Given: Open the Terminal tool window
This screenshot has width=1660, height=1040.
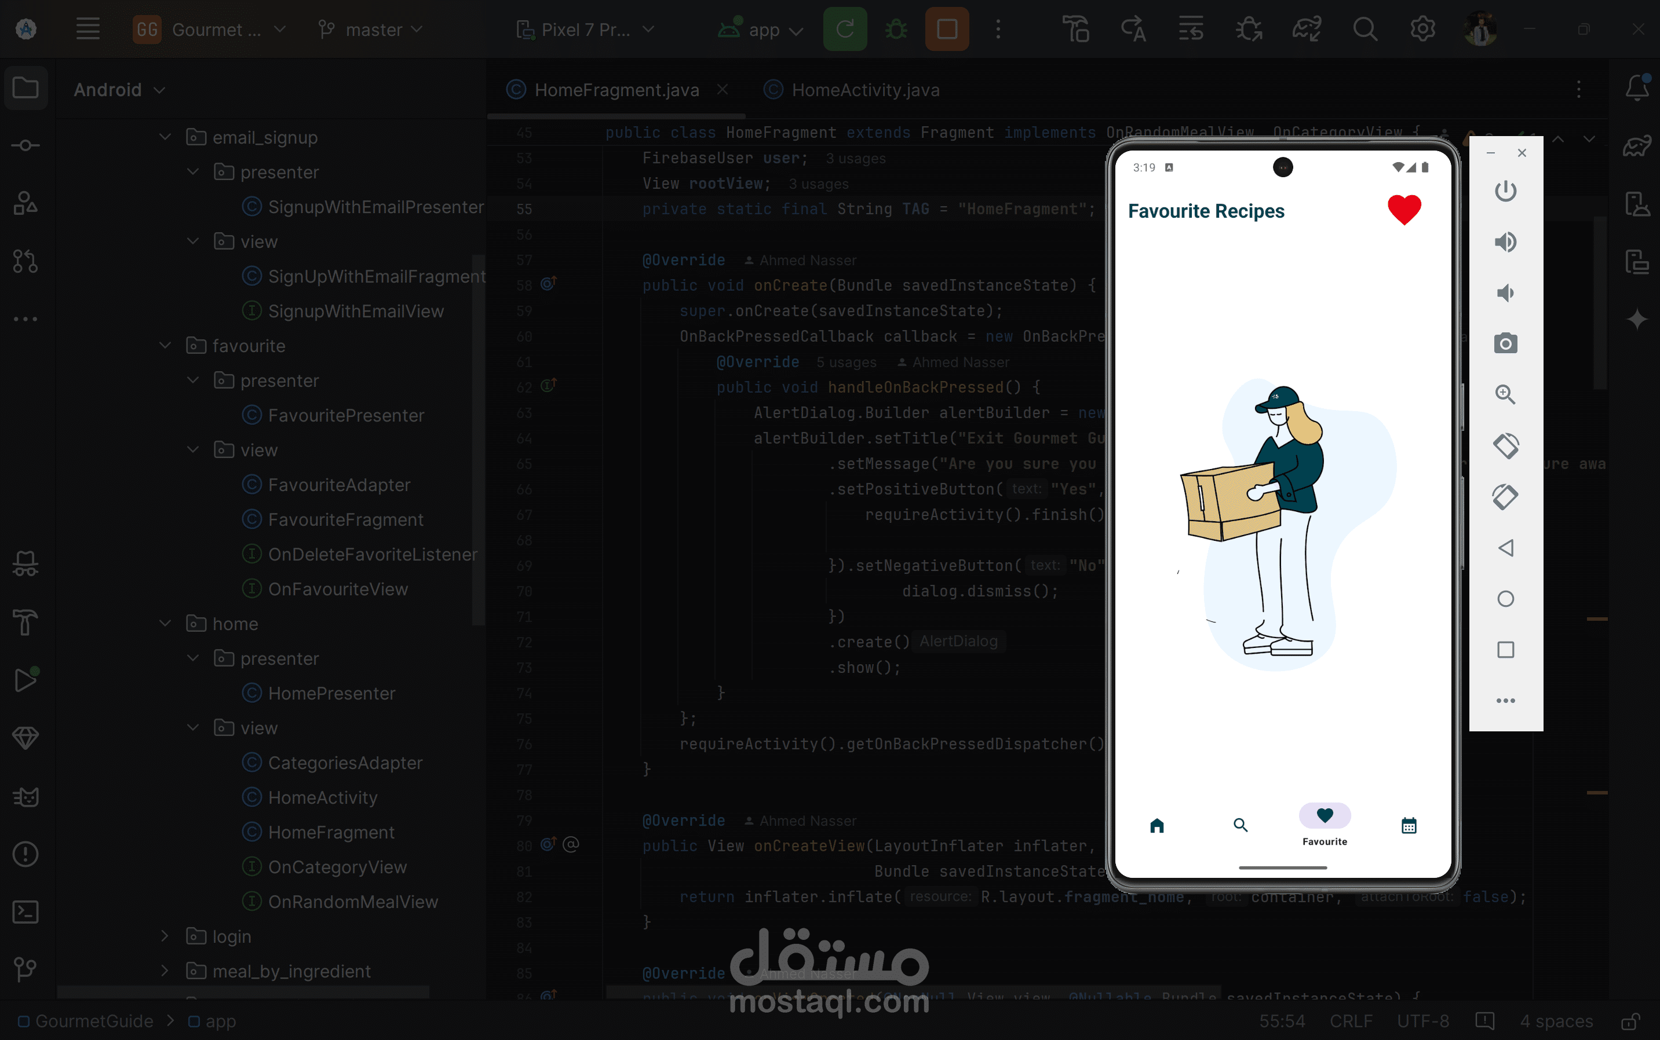Looking at the screenshot, I should point(25,912).
